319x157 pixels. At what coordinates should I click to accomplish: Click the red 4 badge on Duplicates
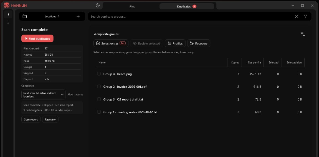pos(194,6)
